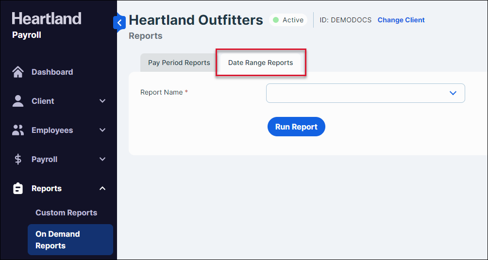Open the Payroll sidebar menu
This screenshot has width=488, height=260.
pyautogui.click(x=44, y=159)
